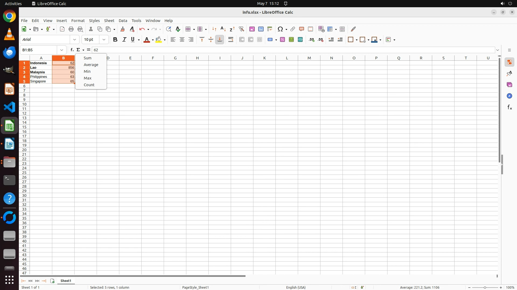Viewport: 517px width, 290px height.
Task: Choose Average from the function list
Action: coord(91,65)
